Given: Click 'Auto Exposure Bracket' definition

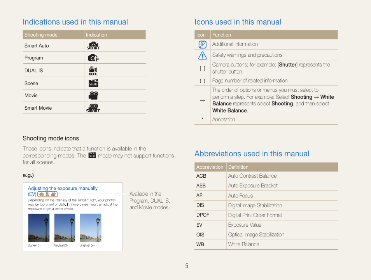Looking at the screenshot, I should click(253, 185).
